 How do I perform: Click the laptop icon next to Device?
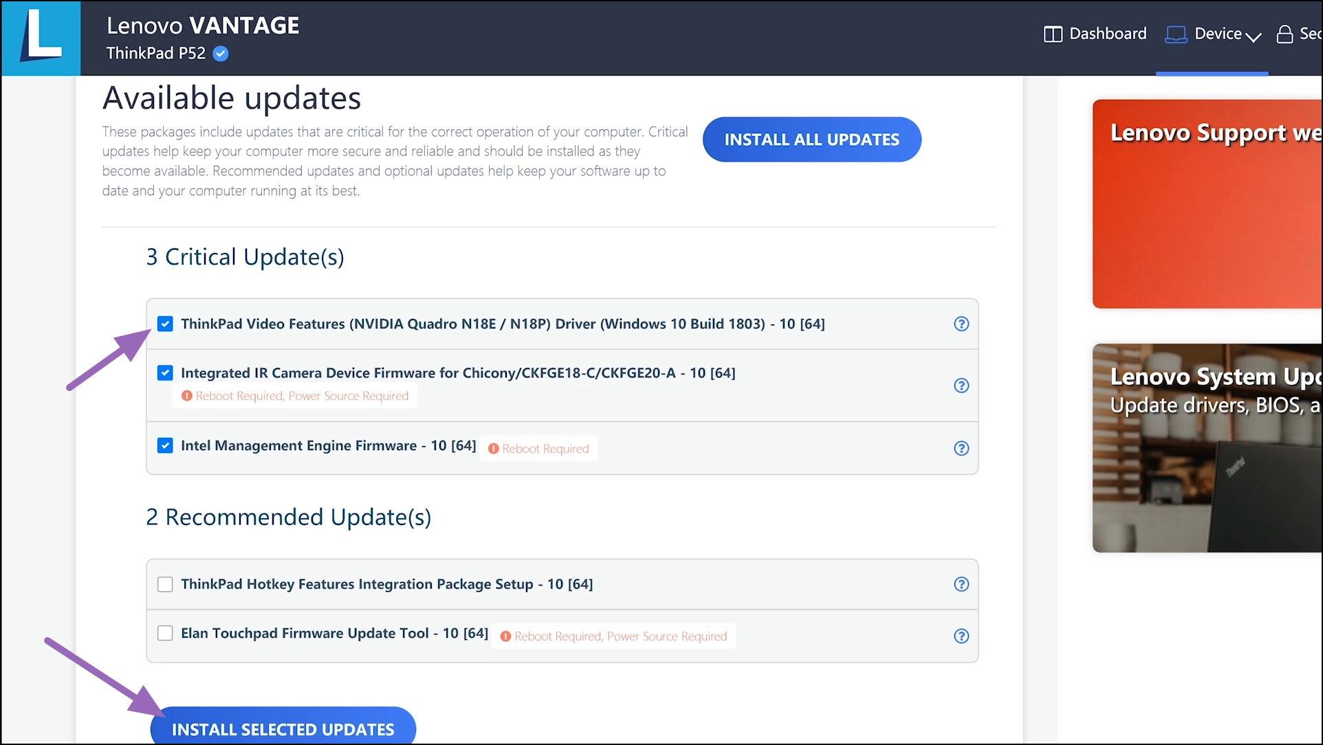[1177, 33]
